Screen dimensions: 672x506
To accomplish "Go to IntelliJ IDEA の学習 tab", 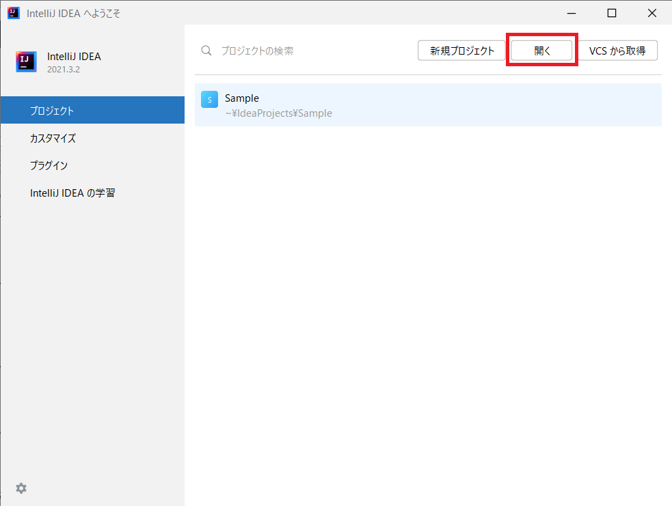I will coord(92,193).
